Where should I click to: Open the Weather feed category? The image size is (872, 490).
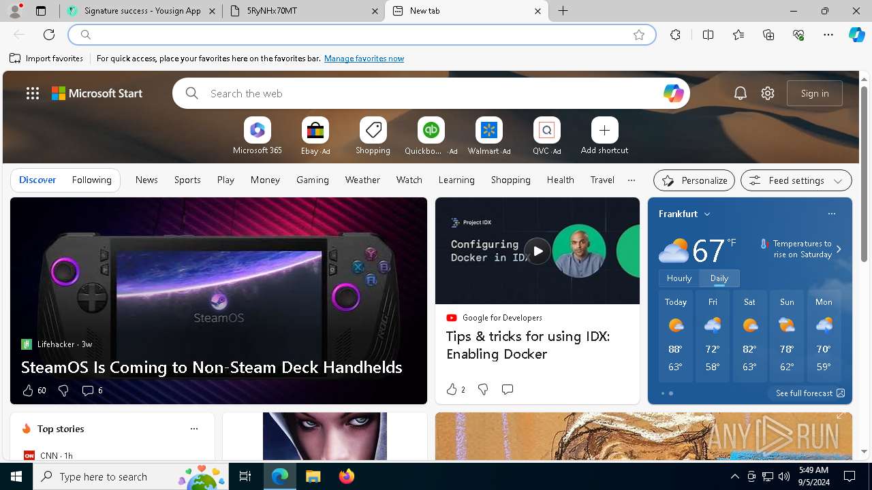click(x=362, y=180)
